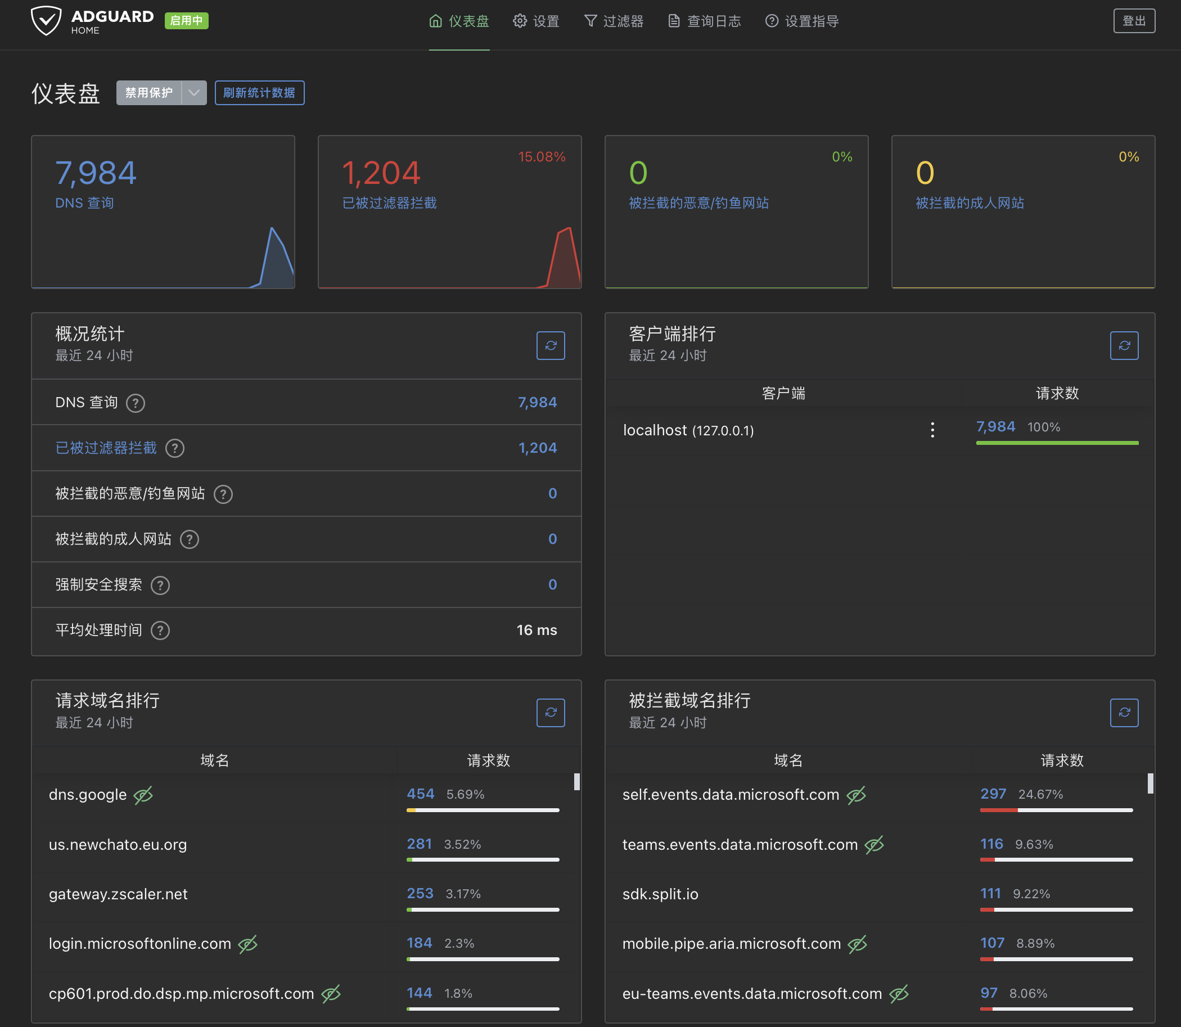Click tracker eye icon beside self.events.data.microsoft.com
1181x1027 pixels.
855,795
